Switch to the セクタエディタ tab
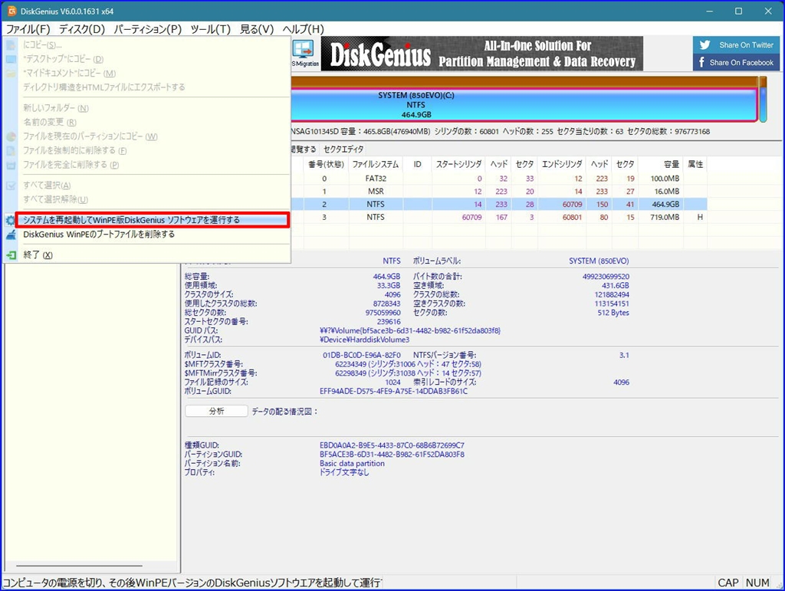This screenshot has width=785, height=591. (x=343, y=149)
